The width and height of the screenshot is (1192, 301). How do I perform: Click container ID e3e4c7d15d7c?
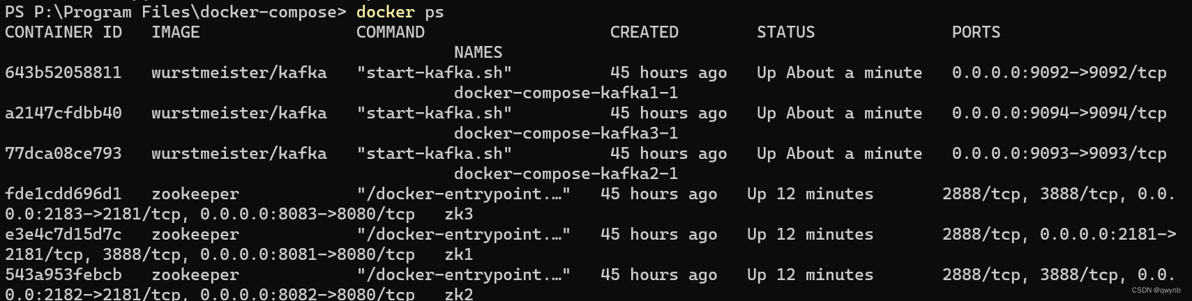(x=63, y=234)
